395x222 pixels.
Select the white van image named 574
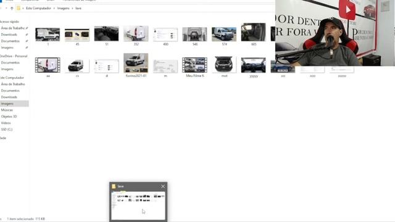pos(224,35)
